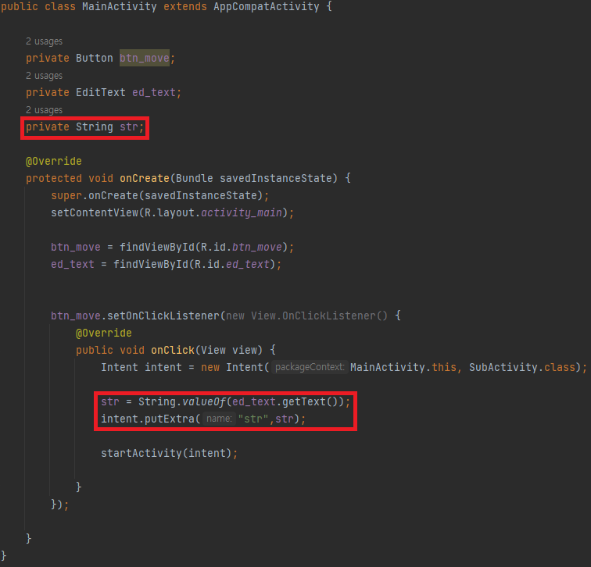Viewport: 591px width, 567px height.
Task: Click highlighted btn_move in the Button field declaration
Action: pos(145,58)
